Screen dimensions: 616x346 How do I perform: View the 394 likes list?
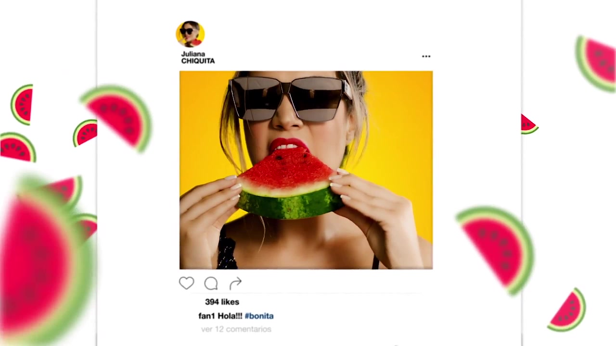pos(222,302)
